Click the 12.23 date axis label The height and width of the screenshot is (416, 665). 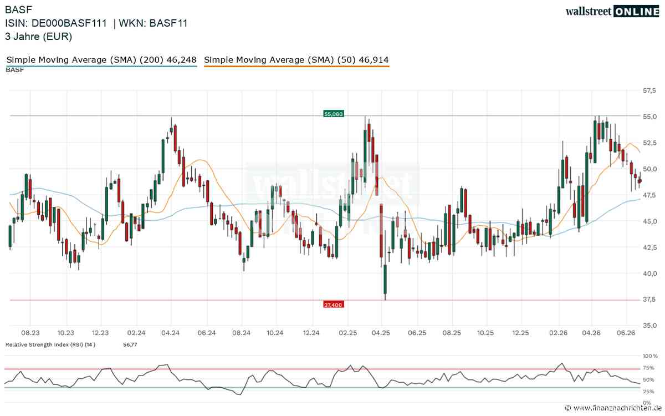[x=100, y=333]
